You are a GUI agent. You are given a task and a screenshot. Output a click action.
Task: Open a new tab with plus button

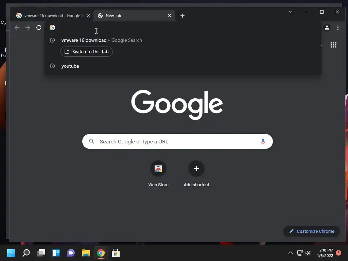(x=182, y=16)
